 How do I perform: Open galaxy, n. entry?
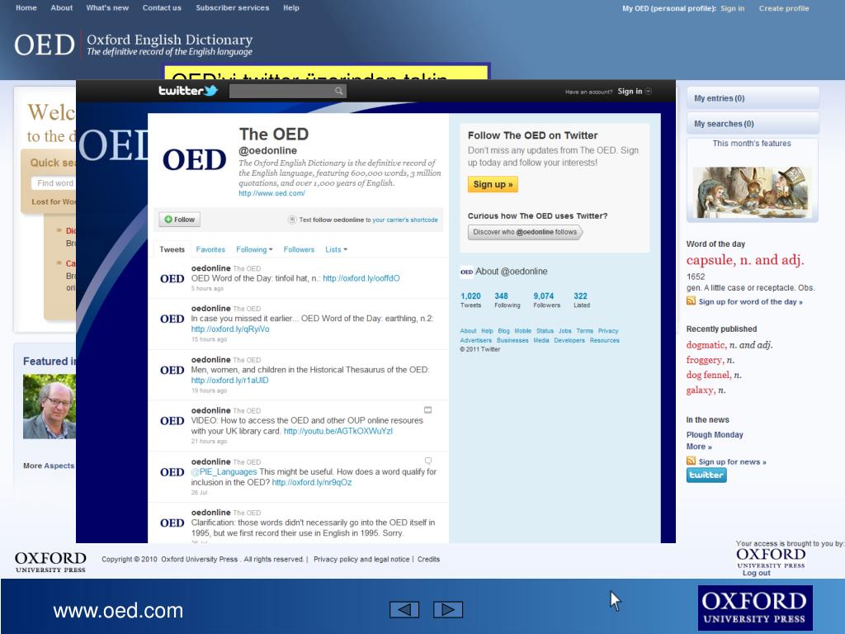click(x=706, y=390)
